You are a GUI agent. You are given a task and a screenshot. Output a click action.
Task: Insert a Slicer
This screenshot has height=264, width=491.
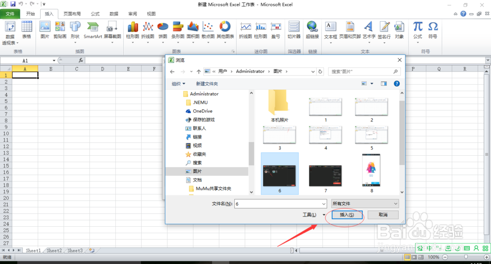tap(294, 30)
